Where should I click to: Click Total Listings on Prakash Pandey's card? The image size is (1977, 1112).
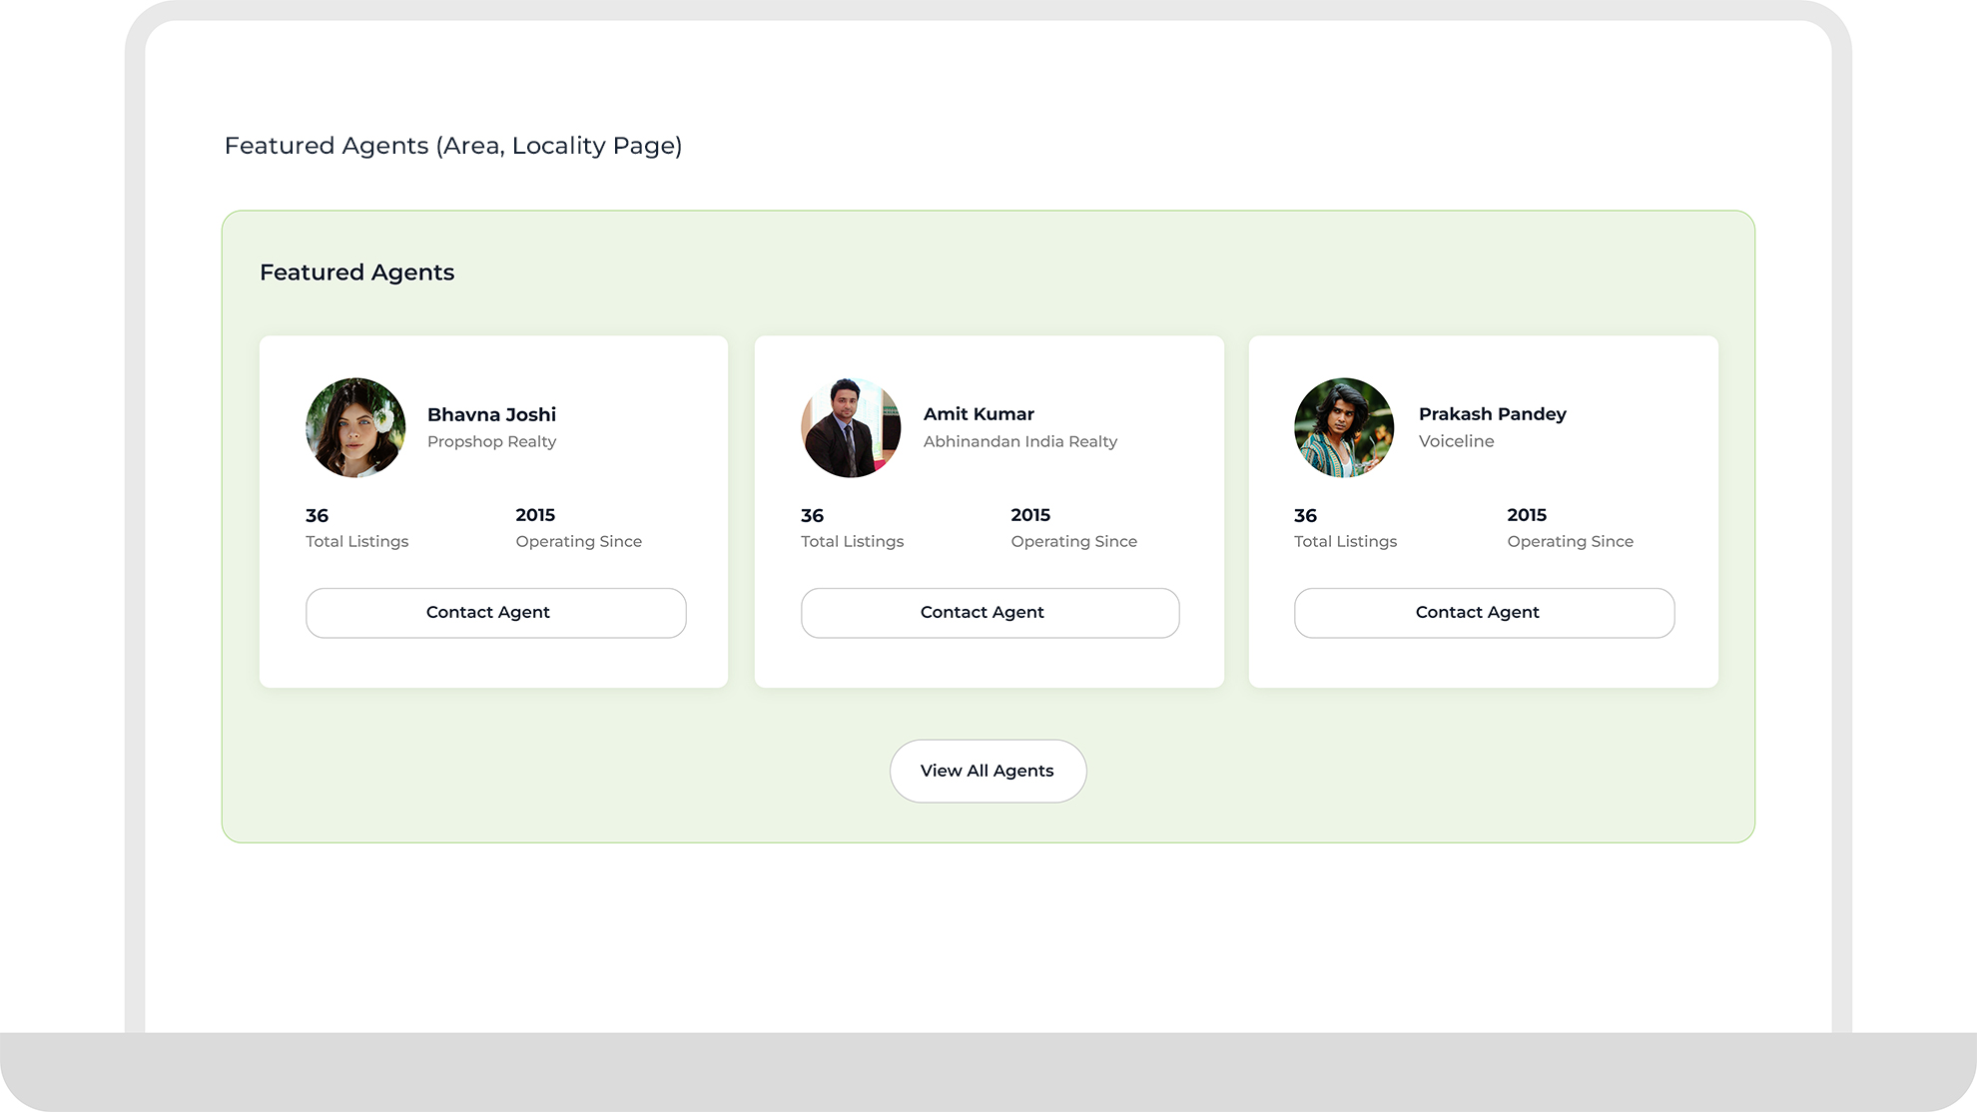1345,541
